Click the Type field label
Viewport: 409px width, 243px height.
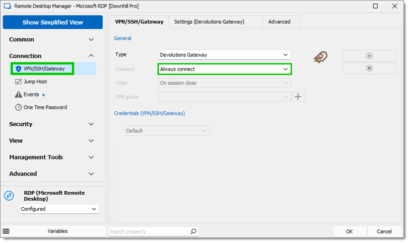(121, 54)
